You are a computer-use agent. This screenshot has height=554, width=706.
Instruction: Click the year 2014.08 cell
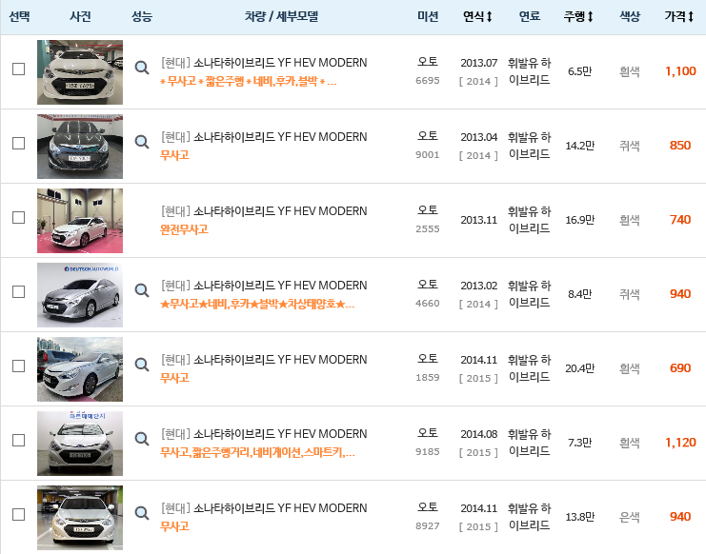click(478, 434)
